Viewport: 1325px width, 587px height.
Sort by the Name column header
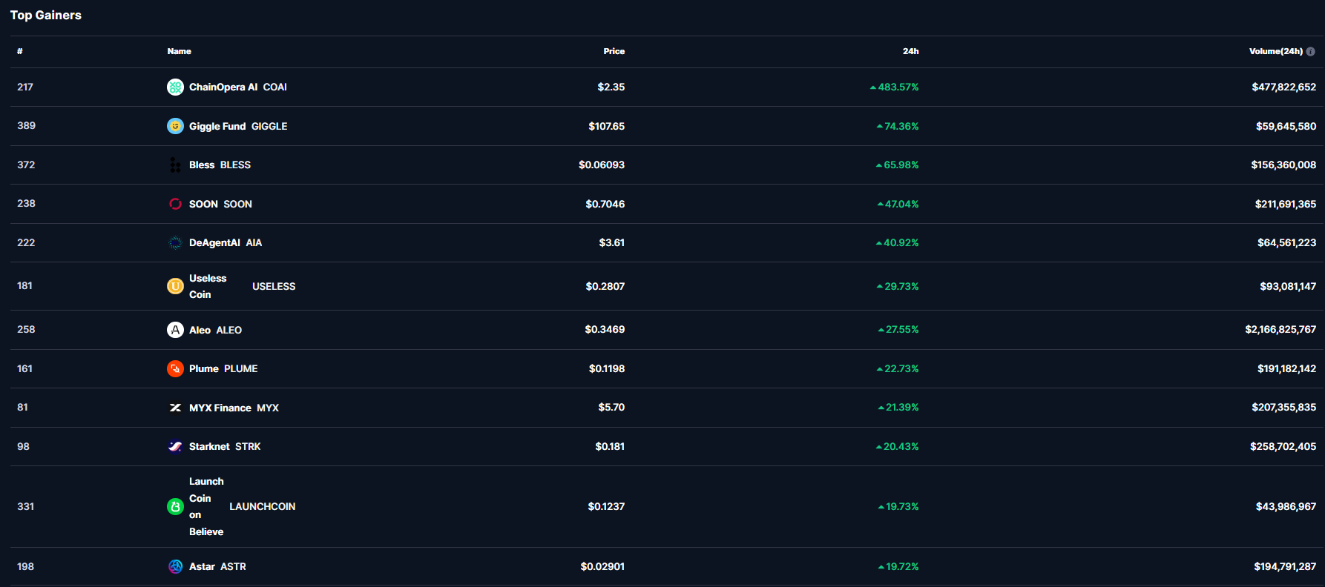(x=179, y=51)
